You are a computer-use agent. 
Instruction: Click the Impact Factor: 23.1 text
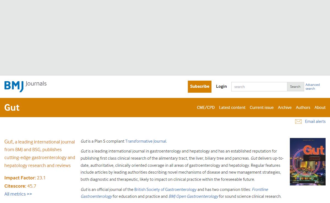point(25,178)
